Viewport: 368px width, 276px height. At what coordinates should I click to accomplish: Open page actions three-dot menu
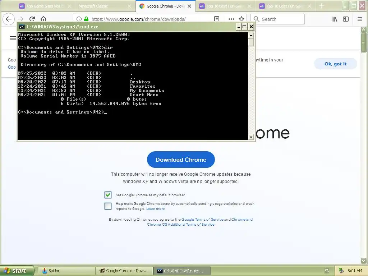tap(231, 19)
